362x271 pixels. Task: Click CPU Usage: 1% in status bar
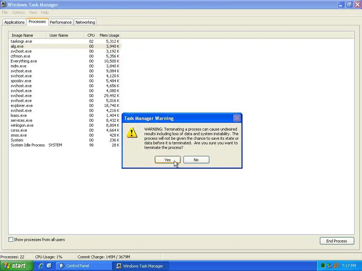pos(49,257)
